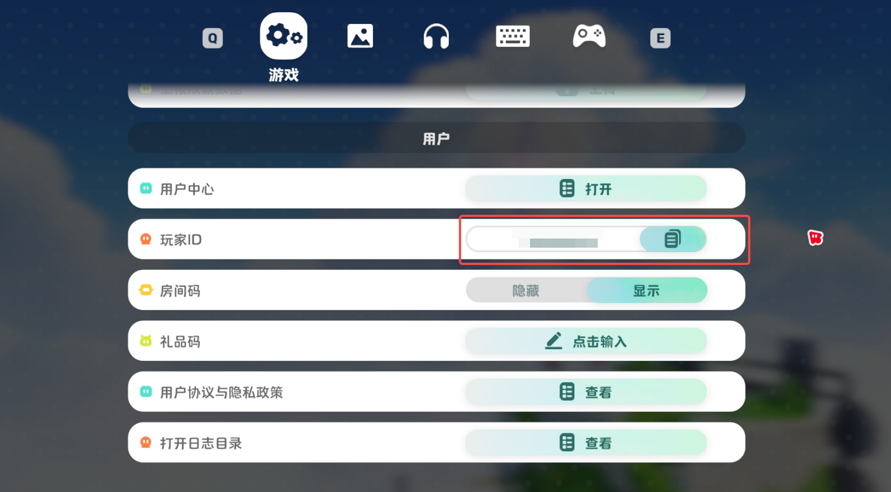The image size is (891, 492).
Task: Click the E next-tab key icon
Action: (660, 38)
